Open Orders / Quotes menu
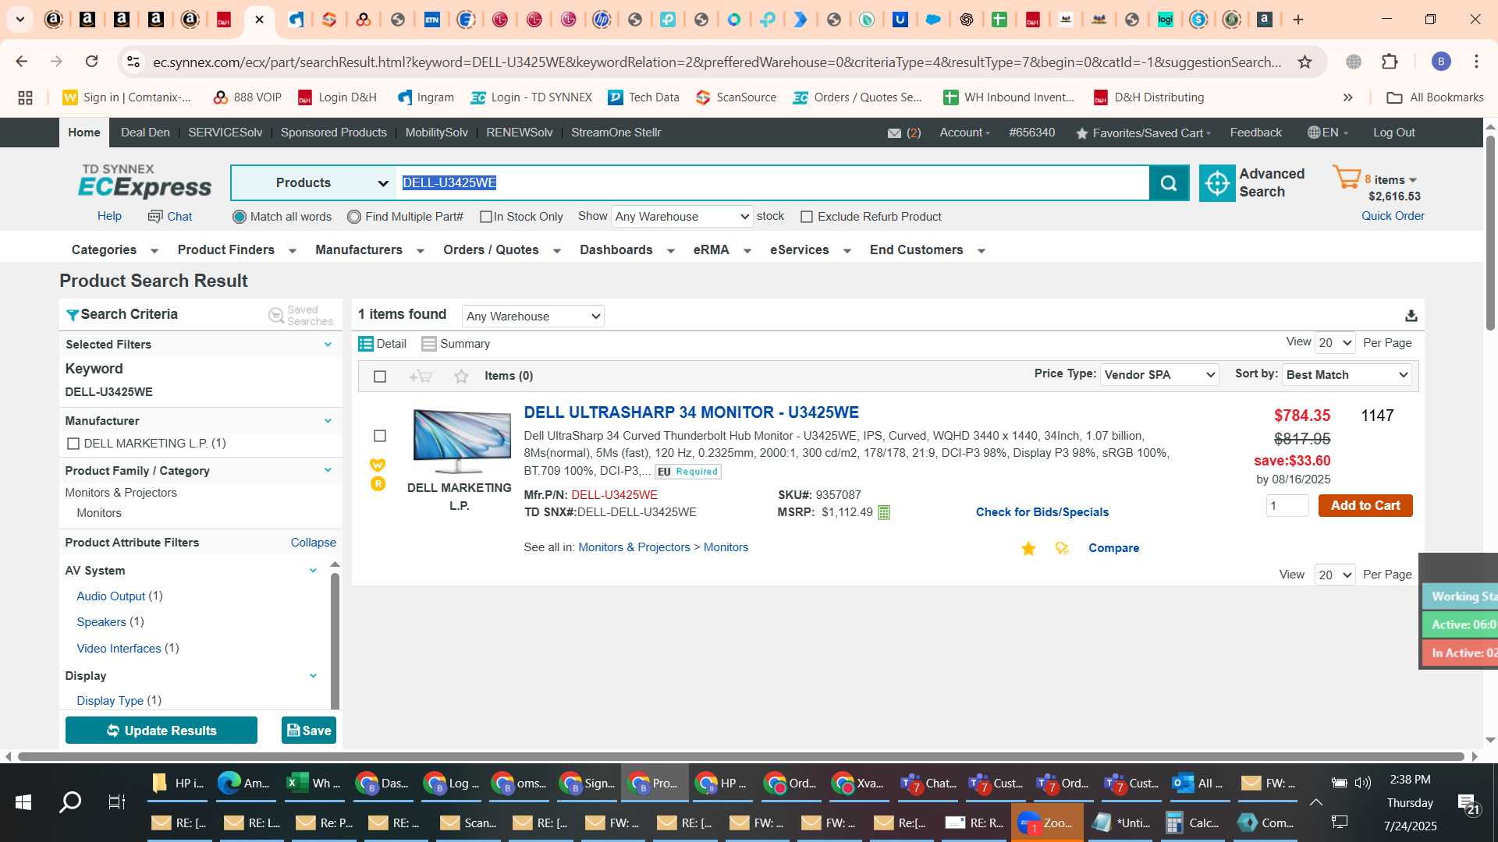Viewport: 1498px width, 842px height. (x=502, y=250)
